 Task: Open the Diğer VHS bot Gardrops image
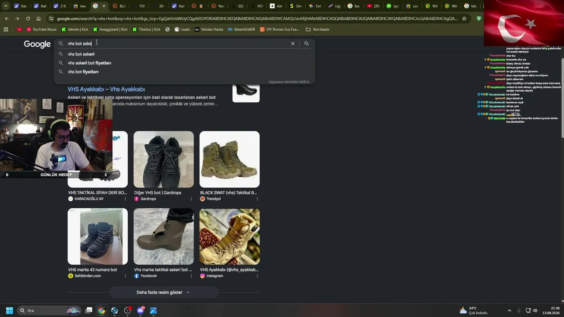163,159
